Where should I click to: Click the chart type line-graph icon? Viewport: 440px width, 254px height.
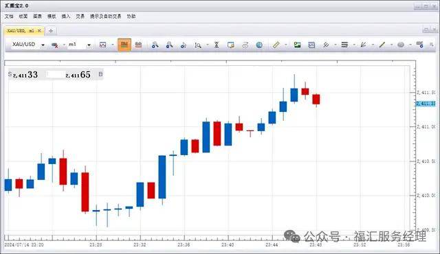pyautogui.click(x=103, y=45)
